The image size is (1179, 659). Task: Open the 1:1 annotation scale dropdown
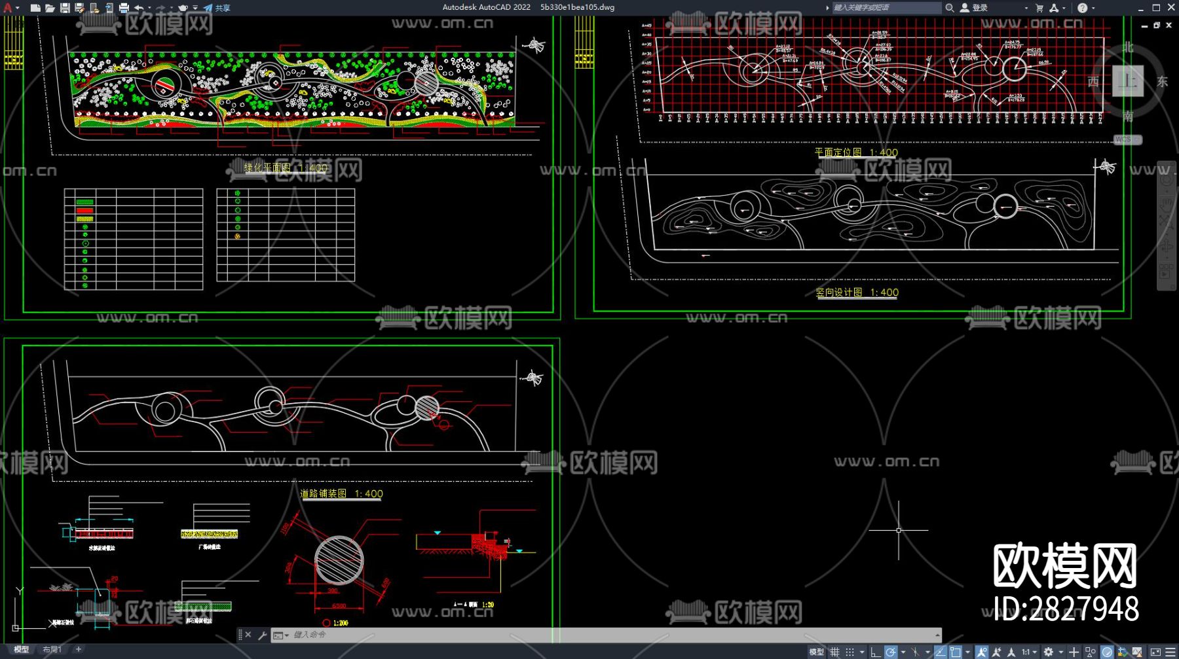coord(1029,652)
